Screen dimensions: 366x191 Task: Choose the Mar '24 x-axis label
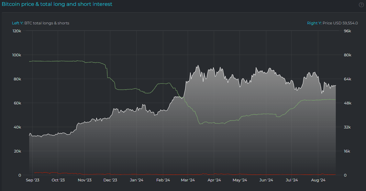pos(188,180)
